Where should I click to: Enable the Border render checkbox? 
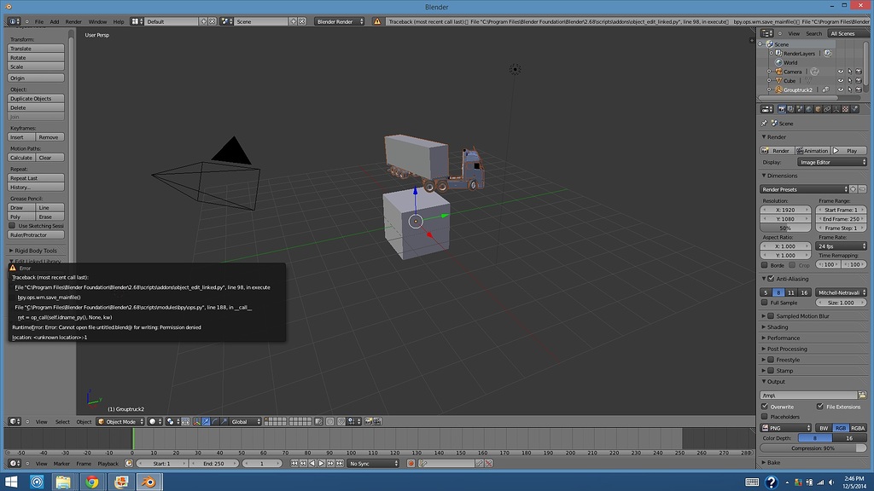click(x=765, y=266)
